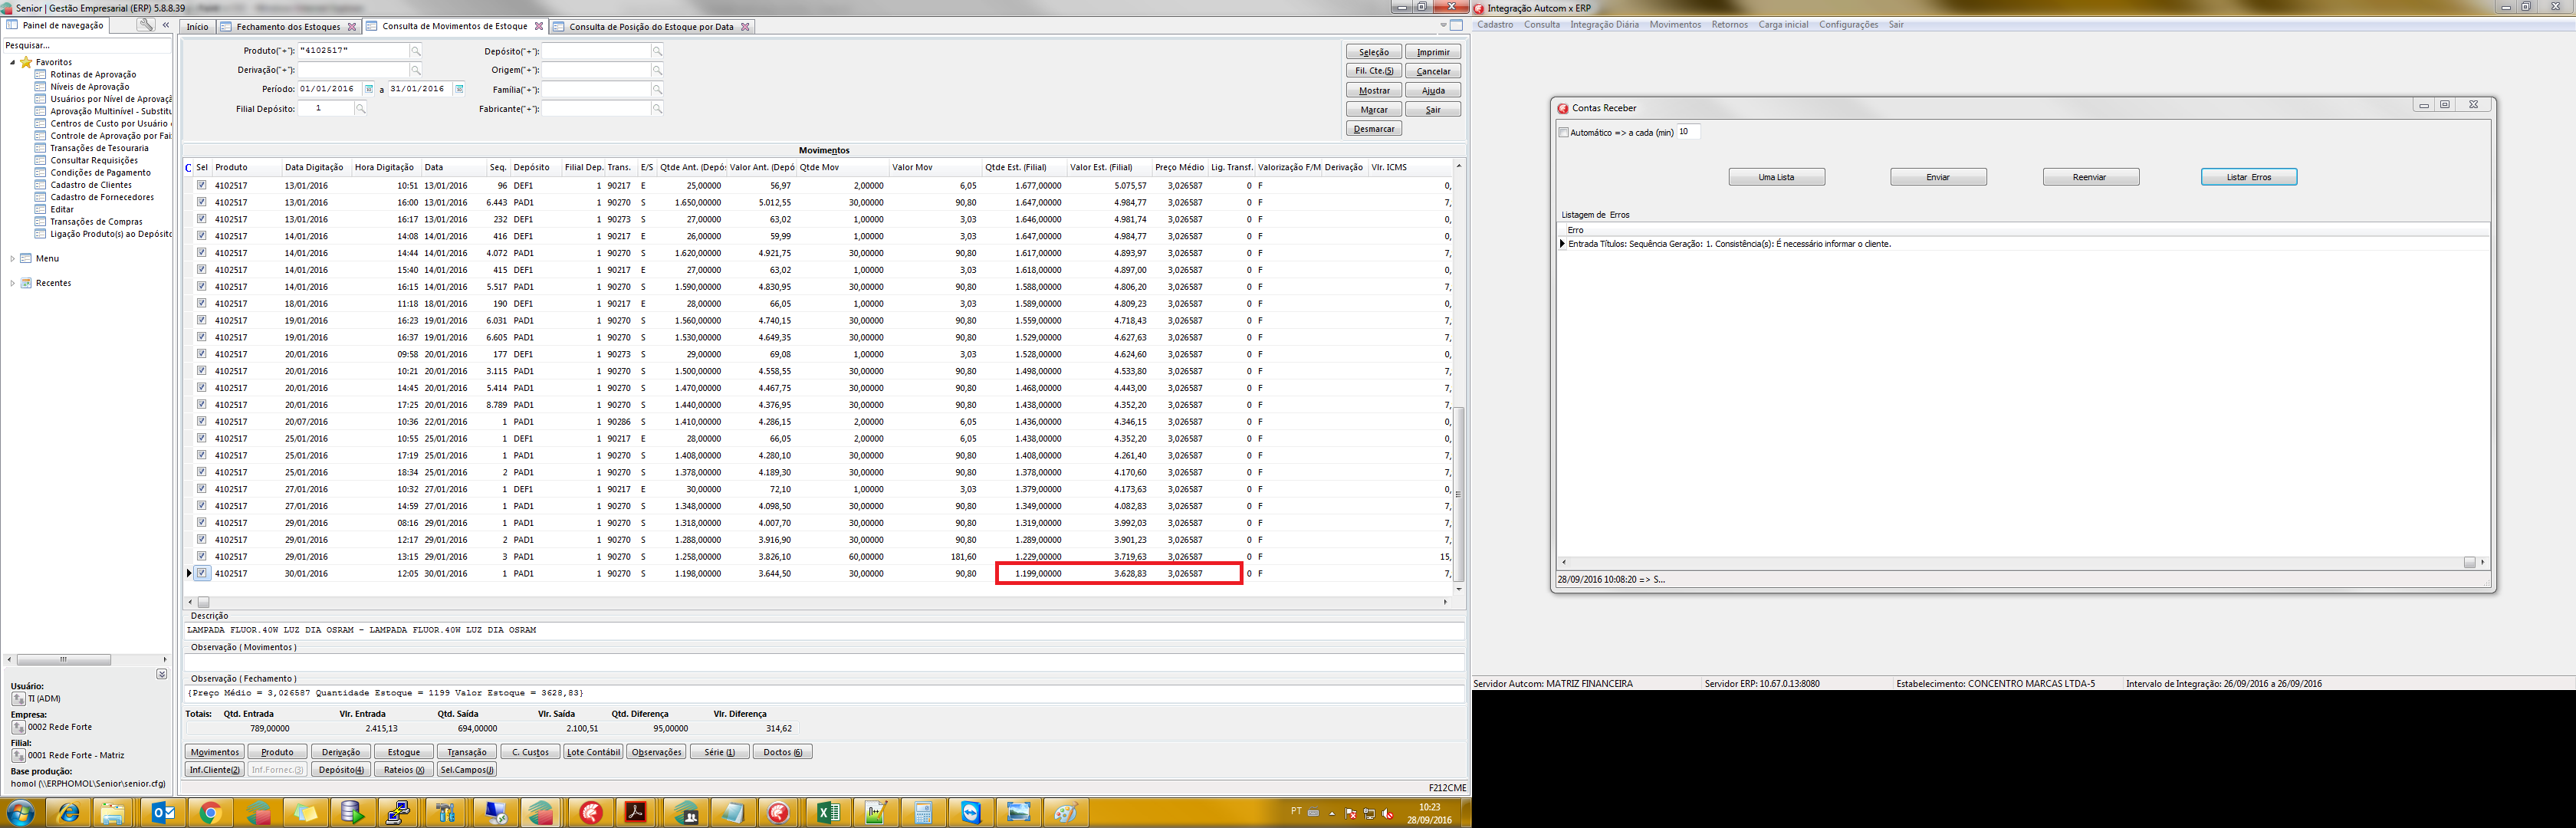Image resolution: width=2576 pixels, height=828 pixels.
Task: Click the wrench icon in navigation panel
Action: tap(145, 25)
